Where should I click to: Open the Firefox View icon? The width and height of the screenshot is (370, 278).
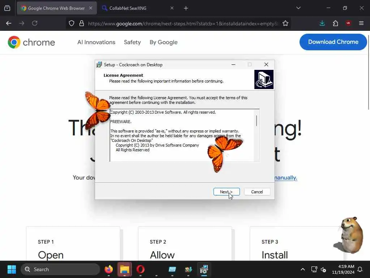(x=7, y=8)
